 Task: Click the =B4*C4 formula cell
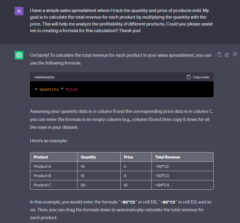tap(162, 185)
